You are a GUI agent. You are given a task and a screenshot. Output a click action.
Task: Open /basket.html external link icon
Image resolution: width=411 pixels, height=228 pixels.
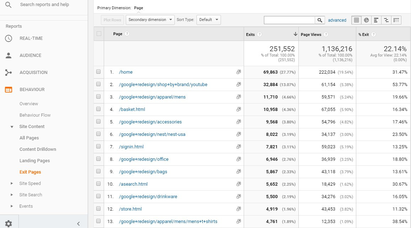coord(238,109)
